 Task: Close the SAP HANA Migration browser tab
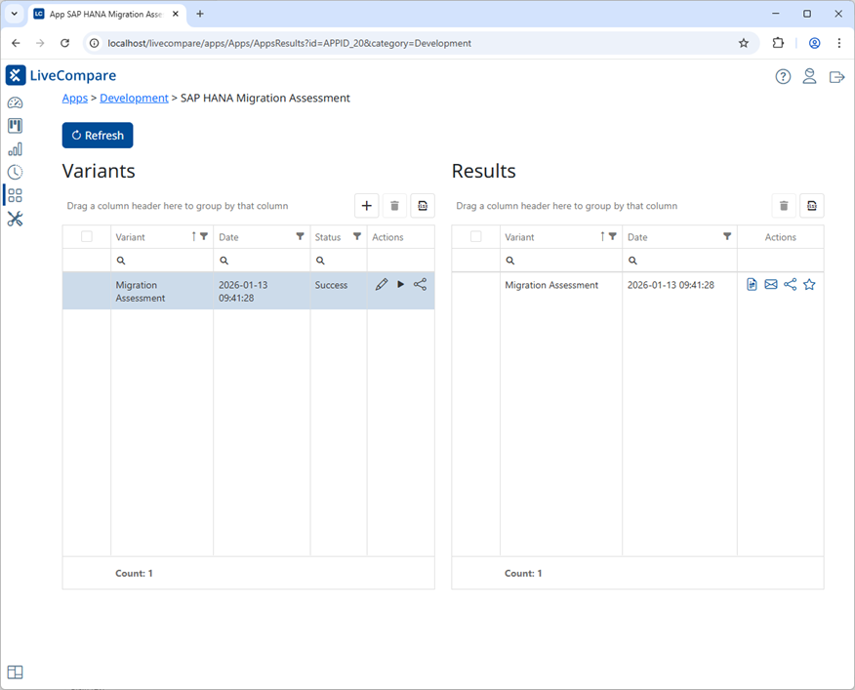176,14
